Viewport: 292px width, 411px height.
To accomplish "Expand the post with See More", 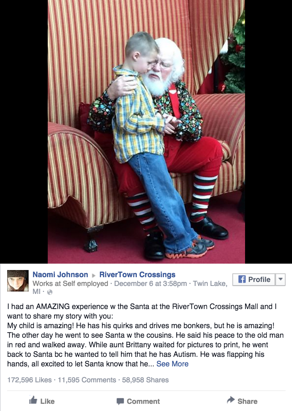I will (x=172, y=364).
